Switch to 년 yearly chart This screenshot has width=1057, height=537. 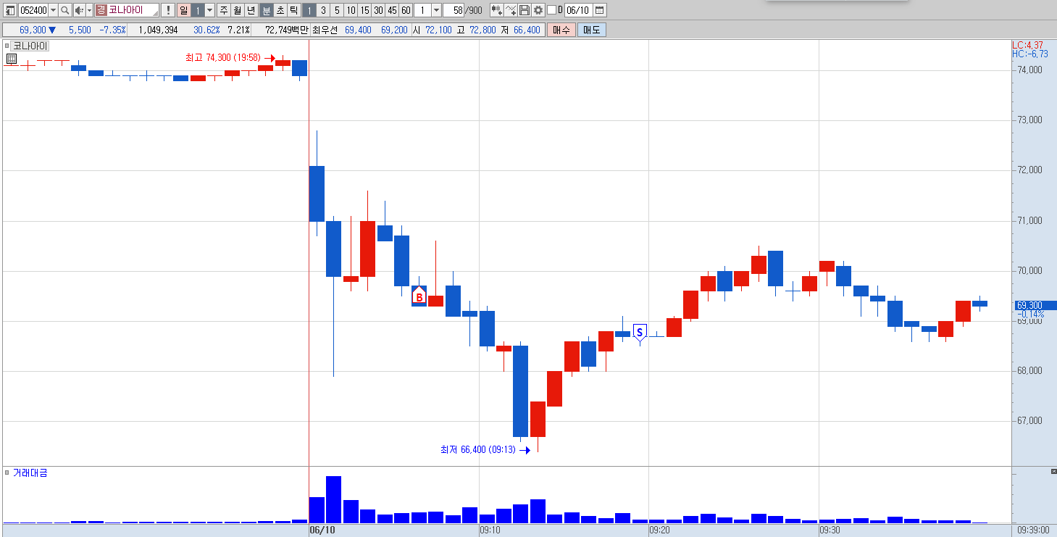pyautogui.click(x=251, y=10)
